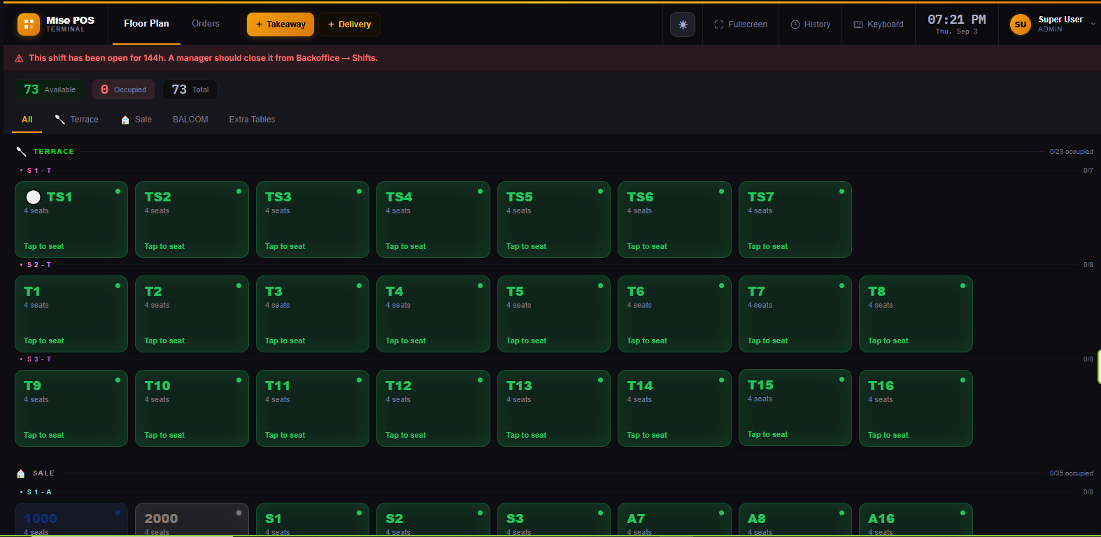The height and width of the screenshot is (537, 1101).
Task: Filter by the 0 Occupied badge
Action: coord(123,89)
